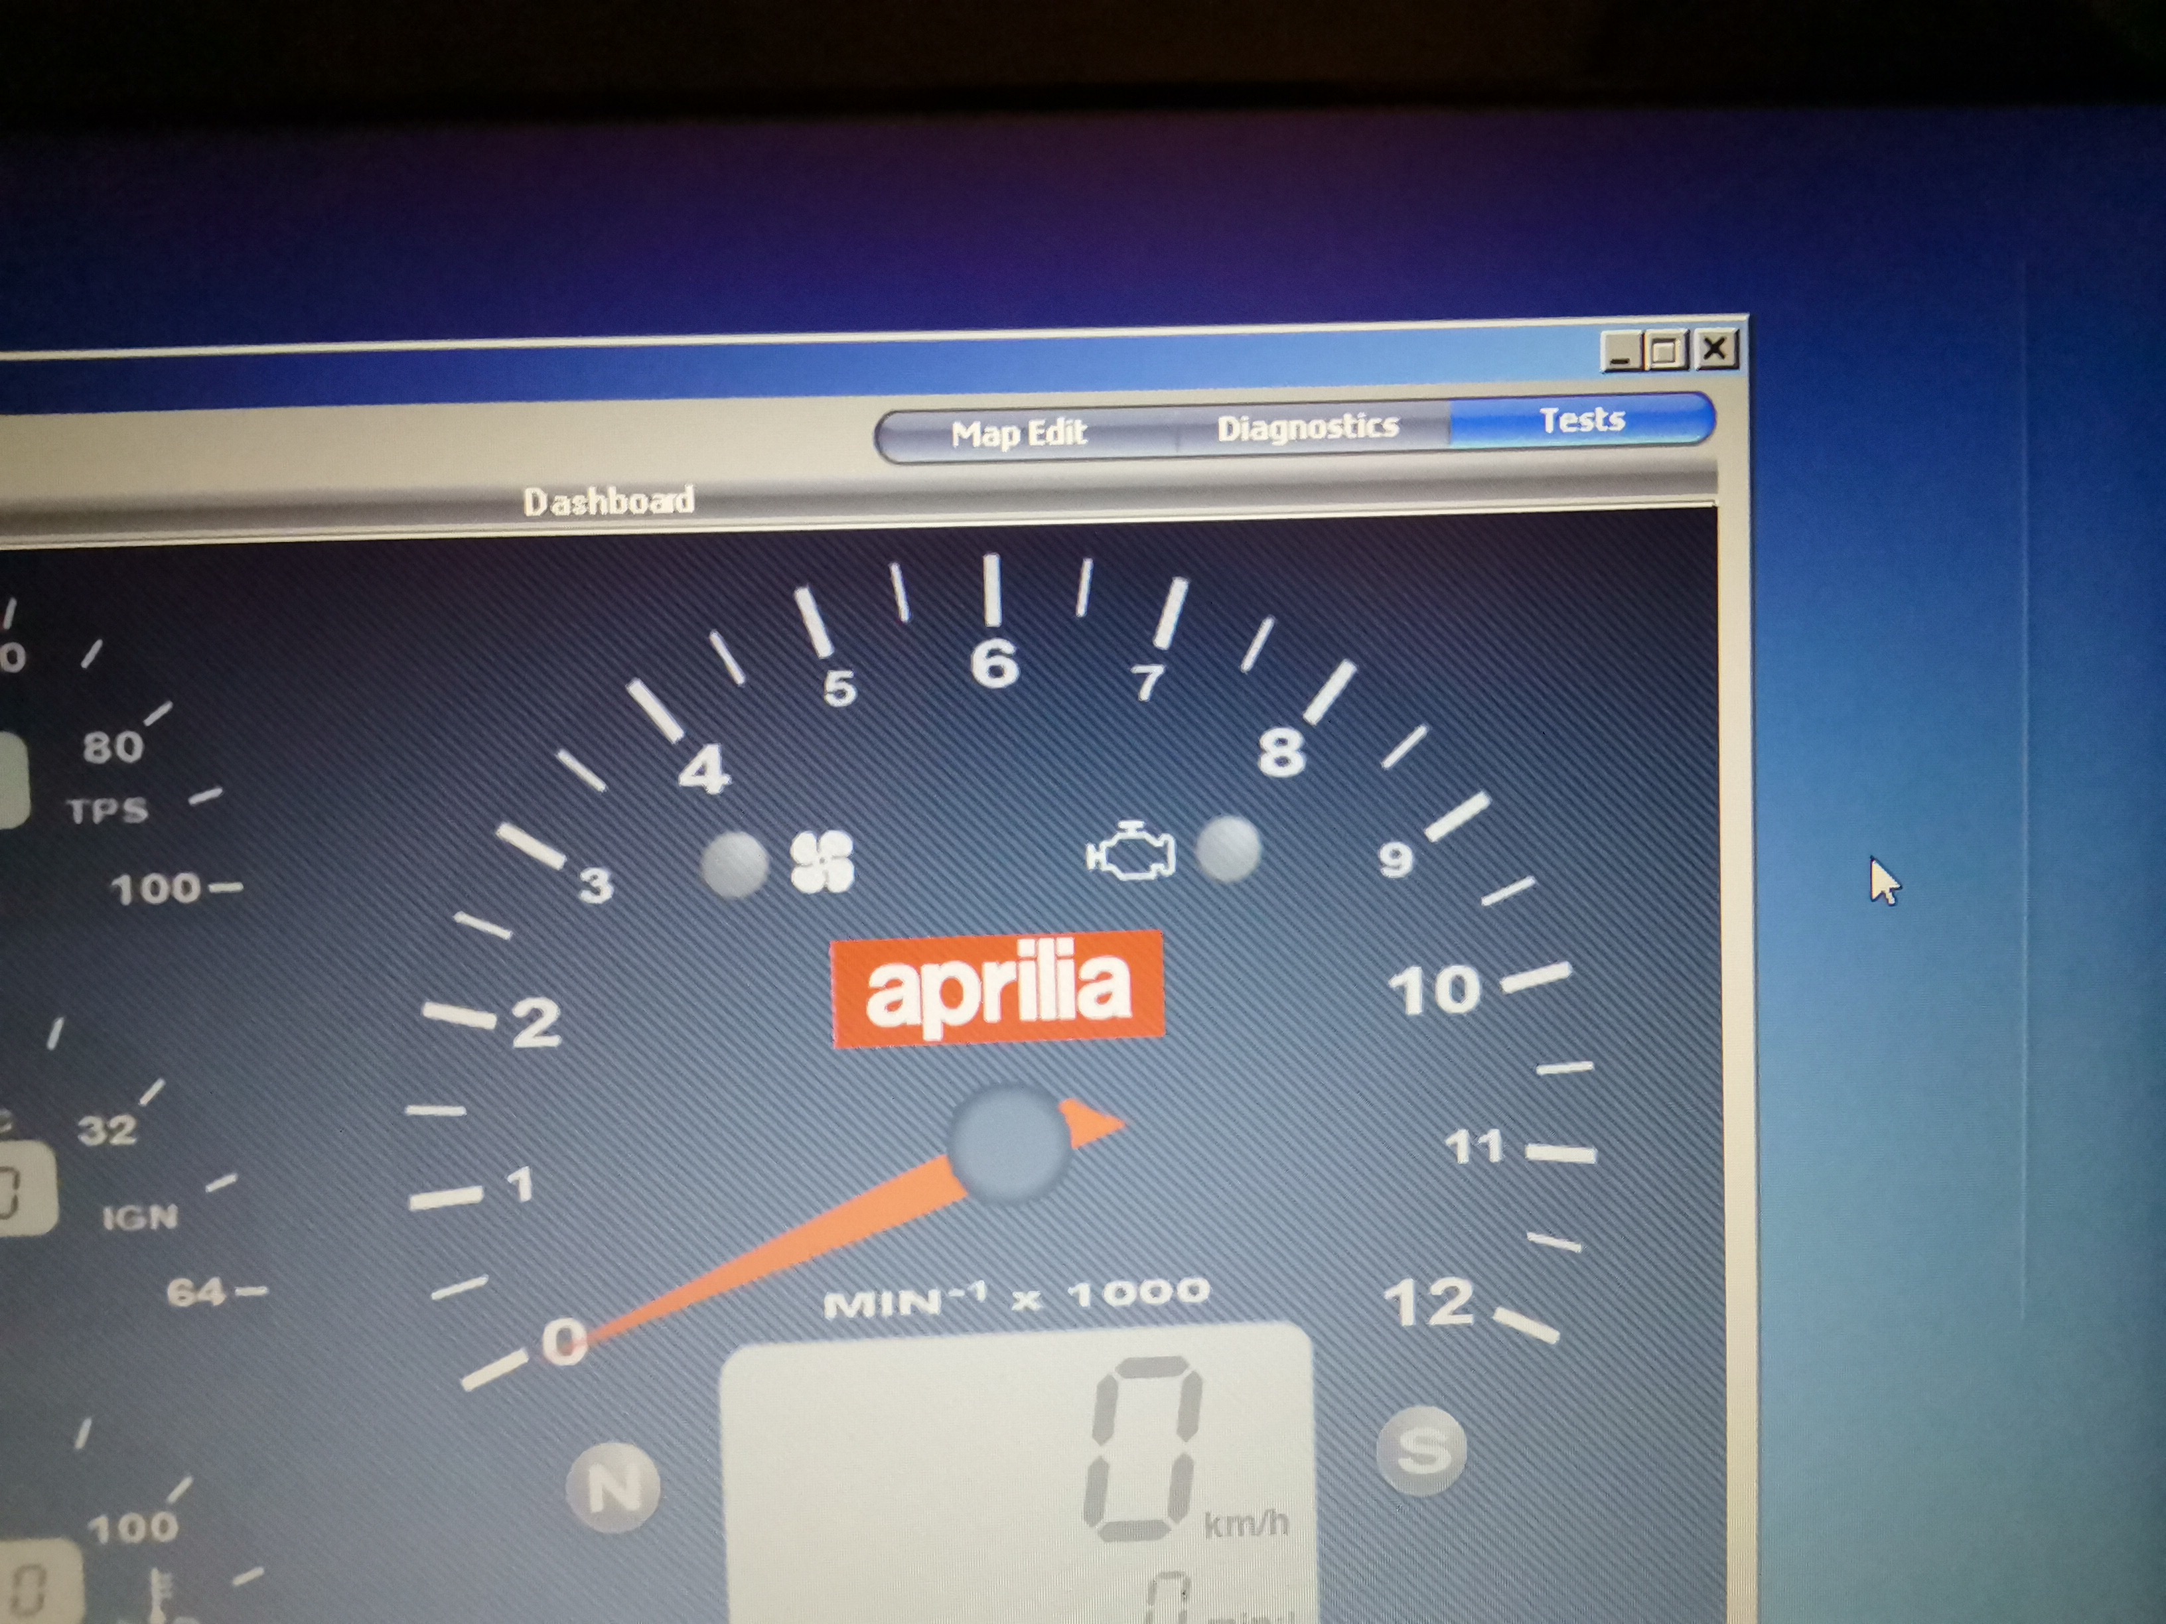Select the Tests tab
The height and width of the screenshot is (1624, 2166).
coord(1581,420)
